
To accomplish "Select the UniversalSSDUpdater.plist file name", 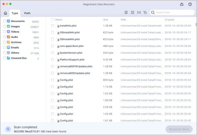I will pos(75,73).
